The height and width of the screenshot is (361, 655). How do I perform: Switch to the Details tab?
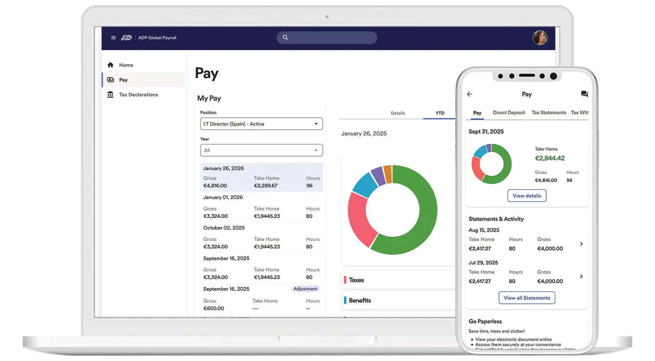[398, 113]
